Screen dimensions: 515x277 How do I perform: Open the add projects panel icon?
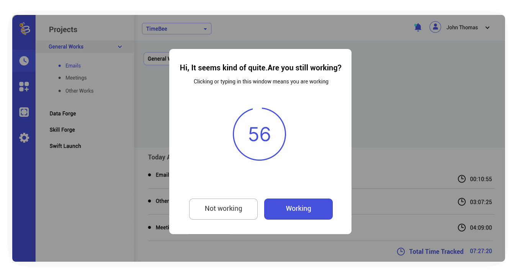(x=24, y=86)
